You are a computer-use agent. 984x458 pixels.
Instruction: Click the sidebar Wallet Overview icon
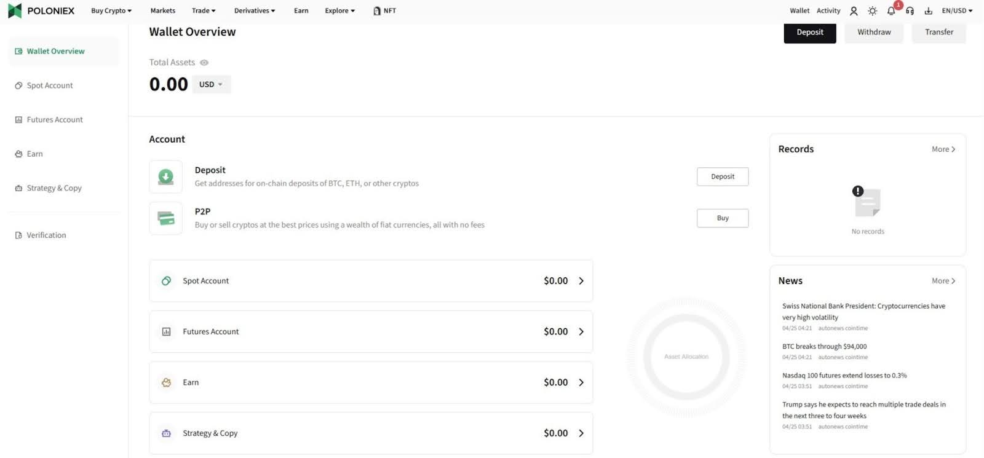pos(18,52)
